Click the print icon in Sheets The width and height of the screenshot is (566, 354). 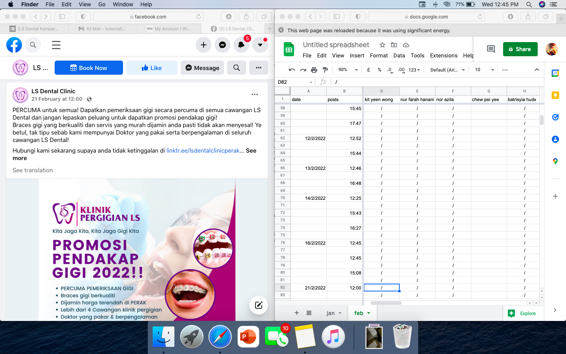point(314,70)
